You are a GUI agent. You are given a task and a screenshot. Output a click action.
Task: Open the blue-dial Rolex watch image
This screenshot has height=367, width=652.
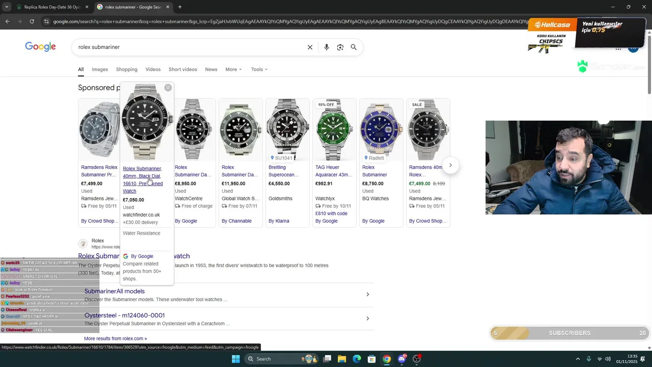coord(381,130)
